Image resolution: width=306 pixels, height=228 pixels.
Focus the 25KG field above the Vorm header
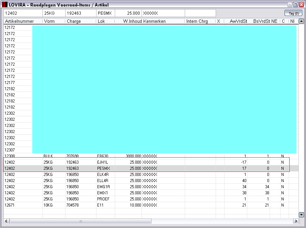[54, 13]
